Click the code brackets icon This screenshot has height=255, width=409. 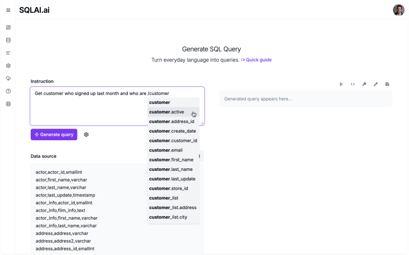click(353, 84)
